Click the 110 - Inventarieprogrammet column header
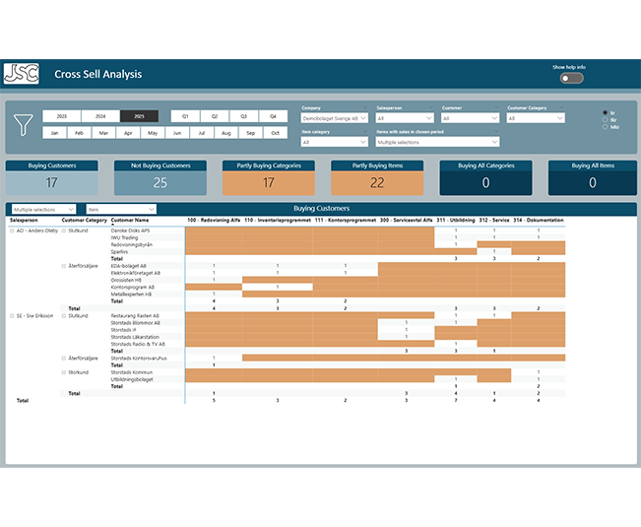The height and width of the screenshot is (527, 641). pyautogui.click(x=278, y=220)
